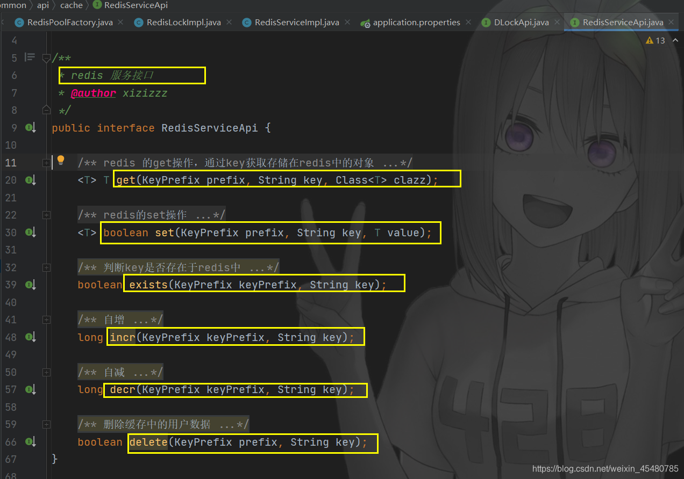
Task: Click the 'cache' breadcrumb segment
Action: click(x=72, y=5)
